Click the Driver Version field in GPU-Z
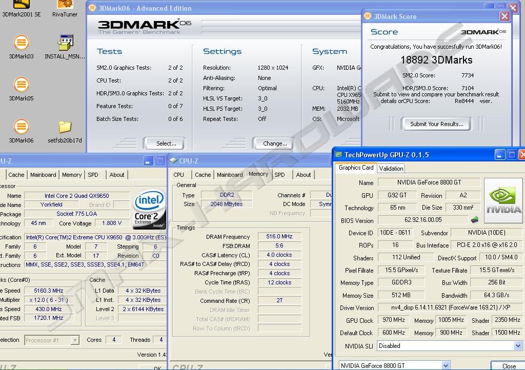Viewport: 525px width, 370px height. click(x=450, y=307)
